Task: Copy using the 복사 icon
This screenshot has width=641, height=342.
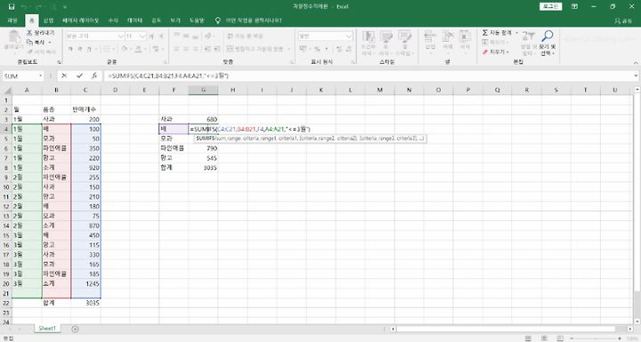Action: pyautogui.click(x=29, y=42)
